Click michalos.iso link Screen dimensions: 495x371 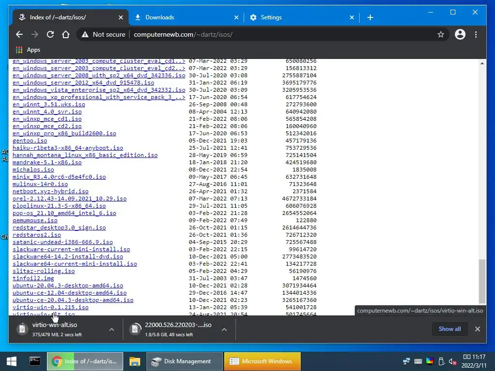click(33, 170)
